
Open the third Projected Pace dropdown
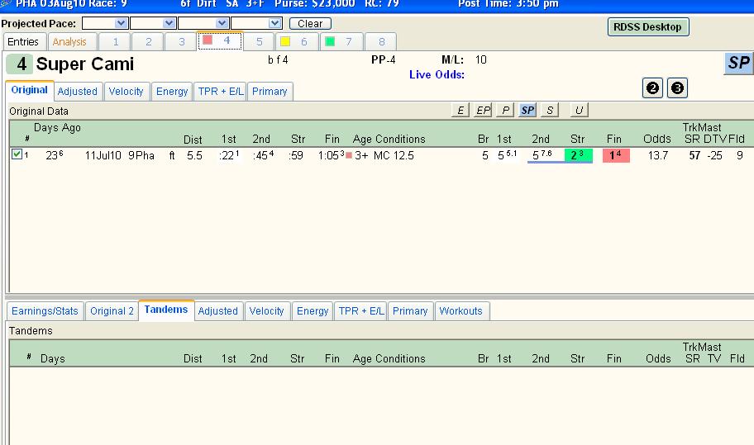[222, 23]
